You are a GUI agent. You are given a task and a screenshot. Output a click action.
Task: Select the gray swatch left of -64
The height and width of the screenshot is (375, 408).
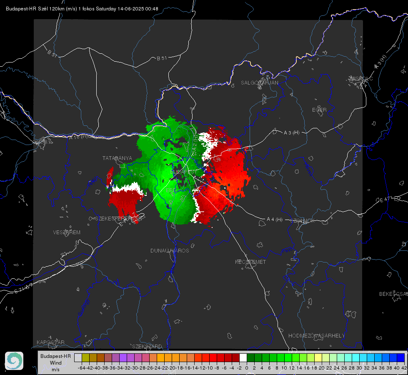pos(78,357)
